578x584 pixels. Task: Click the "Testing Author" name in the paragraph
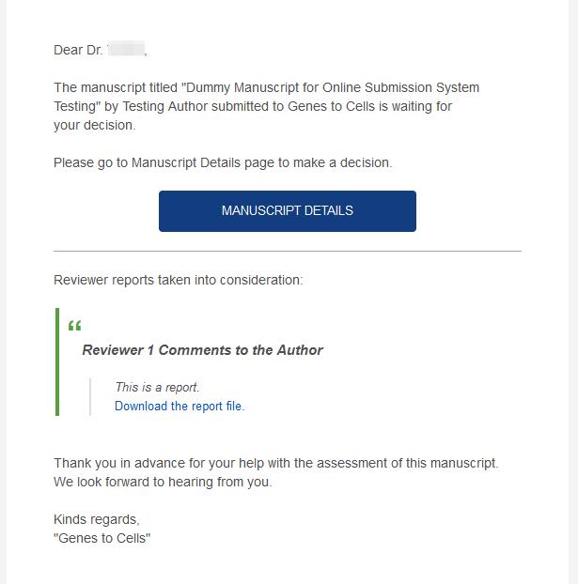[165, 106]
